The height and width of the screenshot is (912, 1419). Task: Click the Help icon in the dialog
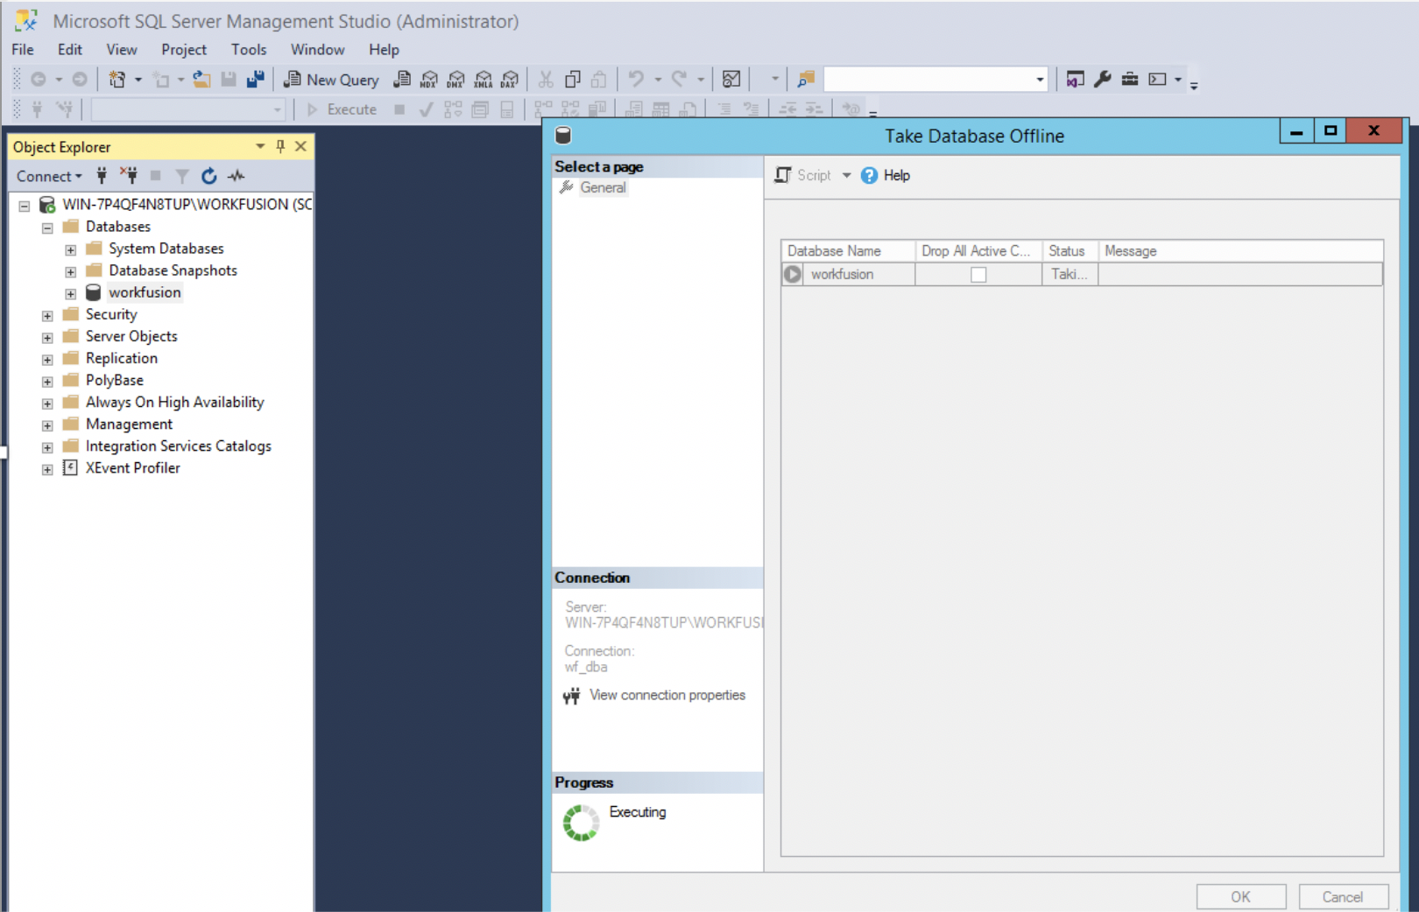click(869, 175)
